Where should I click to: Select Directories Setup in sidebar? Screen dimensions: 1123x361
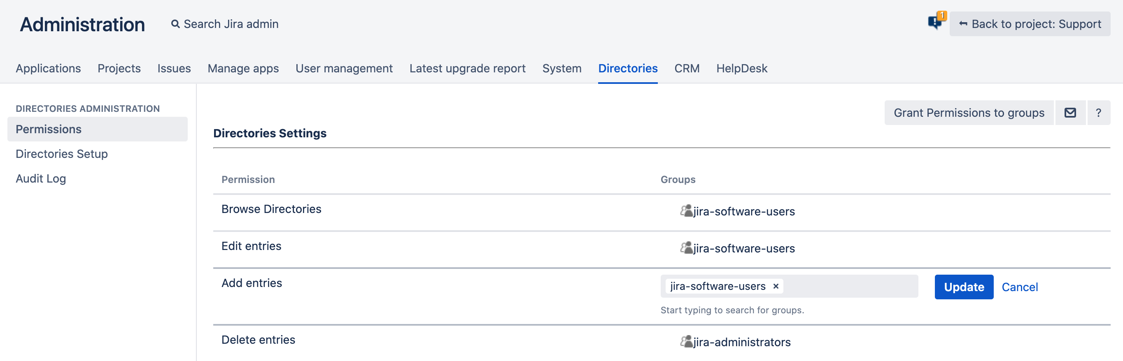(x=61, y=154)
